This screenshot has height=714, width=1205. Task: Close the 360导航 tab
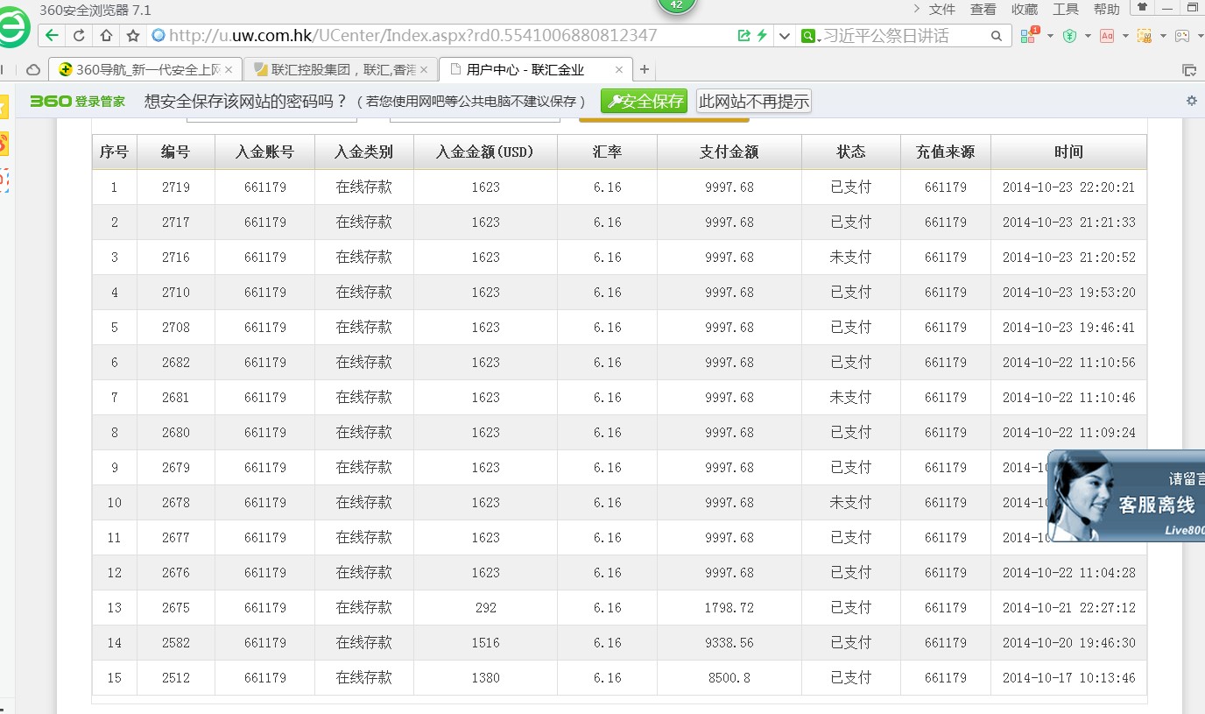coord(229,69)
